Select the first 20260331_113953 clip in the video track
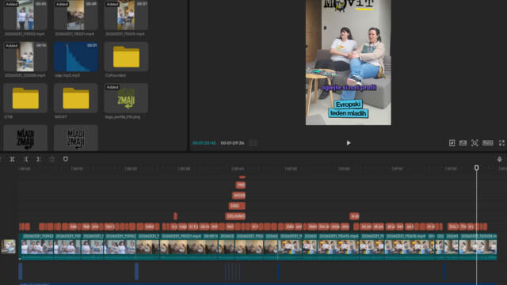This screenshot has width=507, height=285. coord(37,246)
